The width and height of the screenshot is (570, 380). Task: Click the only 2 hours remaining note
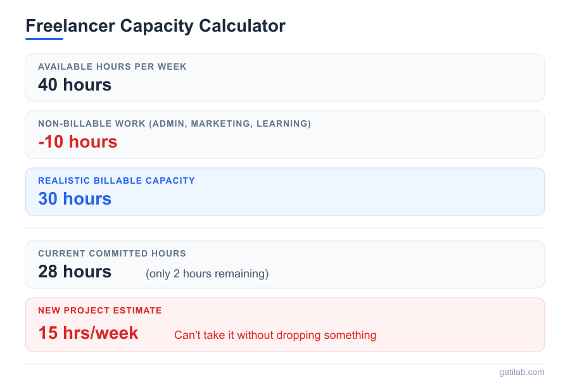pyautogui.click(x=207, y=274)
